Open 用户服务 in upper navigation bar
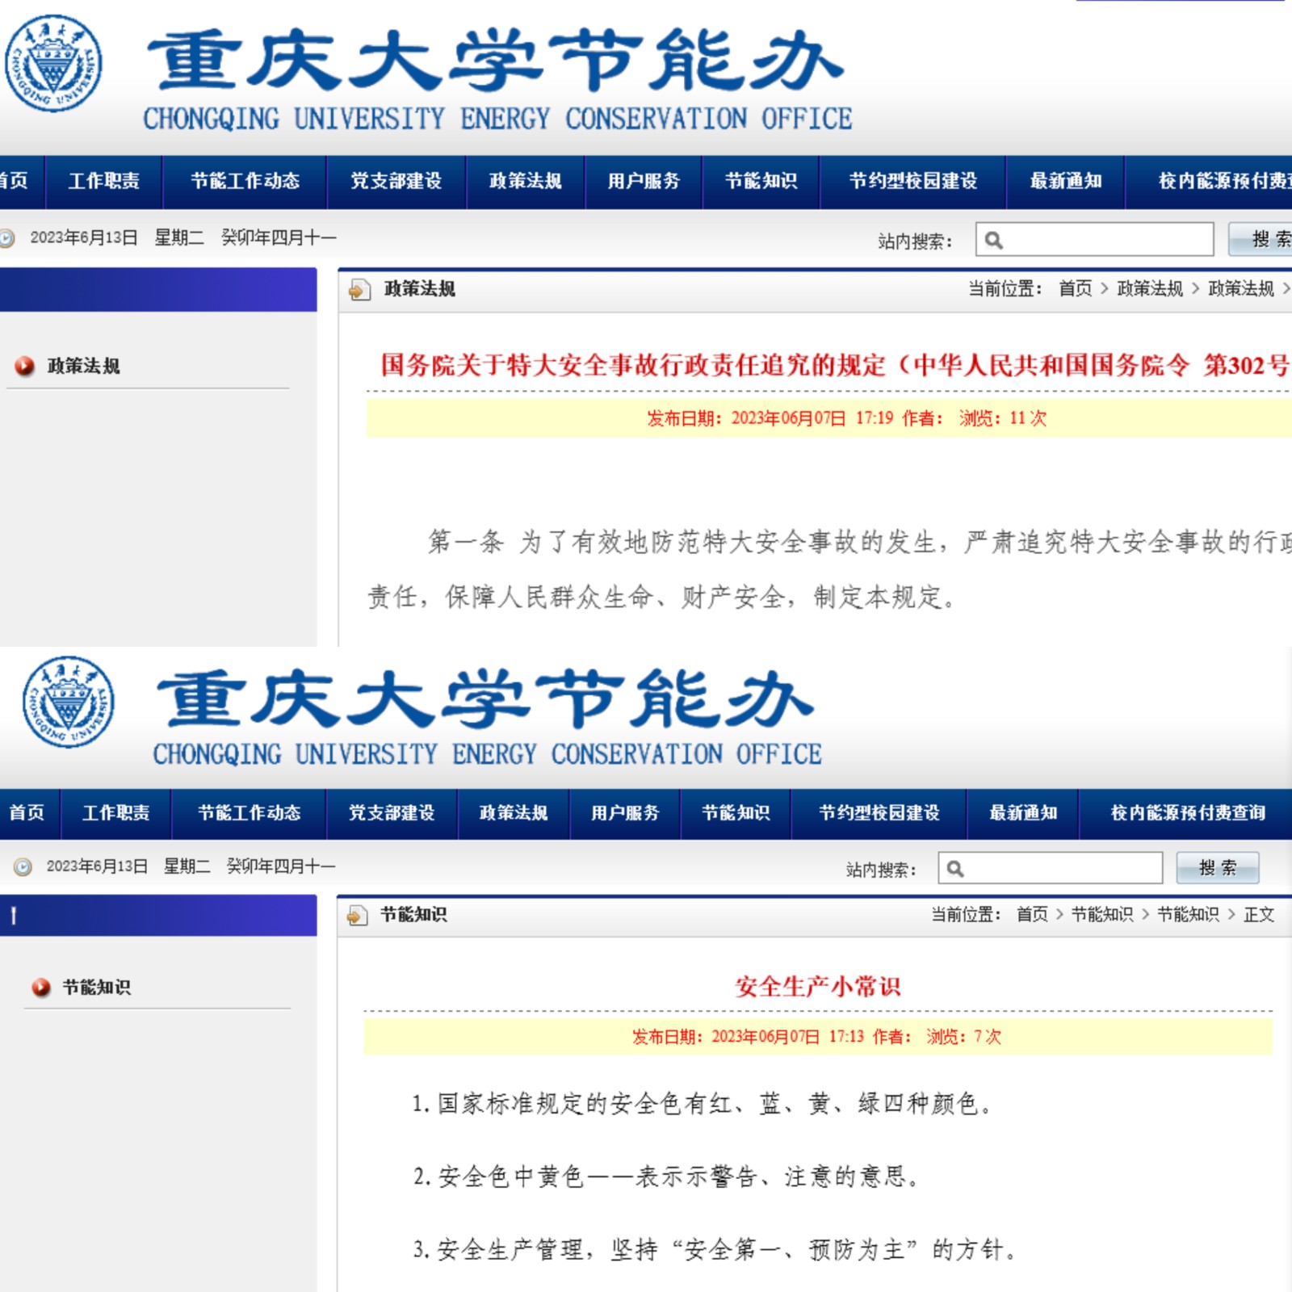The width and height of the screenshot is (1292, 1292). click(x=644, y=181)
